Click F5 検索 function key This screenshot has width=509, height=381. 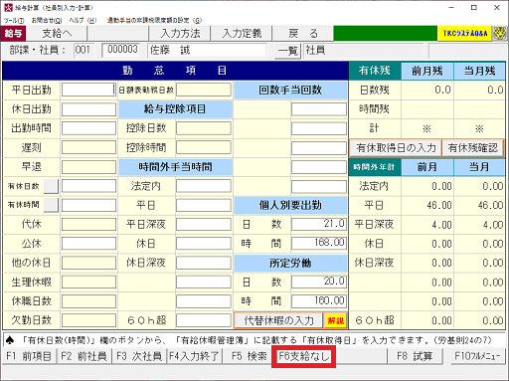coord(249,356)
